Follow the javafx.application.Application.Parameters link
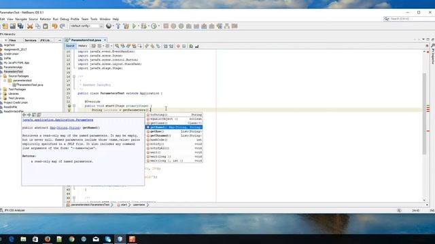This screenshot has height=244, width=435. [x=58, y=120]
